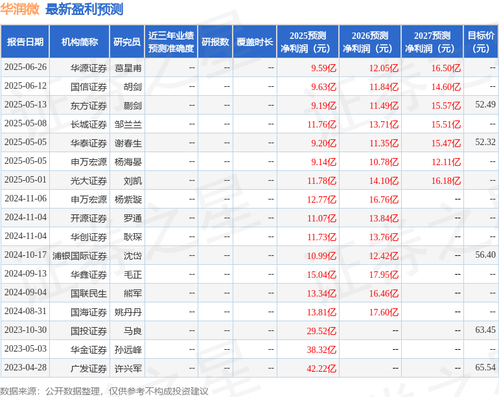
Task: Click the 42.22亿 profit value
Action: click(321, 369)
